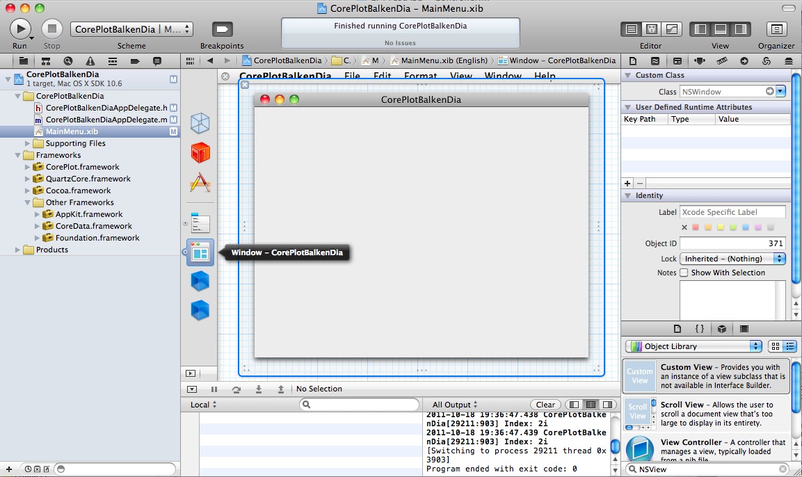Open the Format menu in the designed menu bar
Image resolution: width=802 pixels, height=477 pixels.
tap(420, 76)
